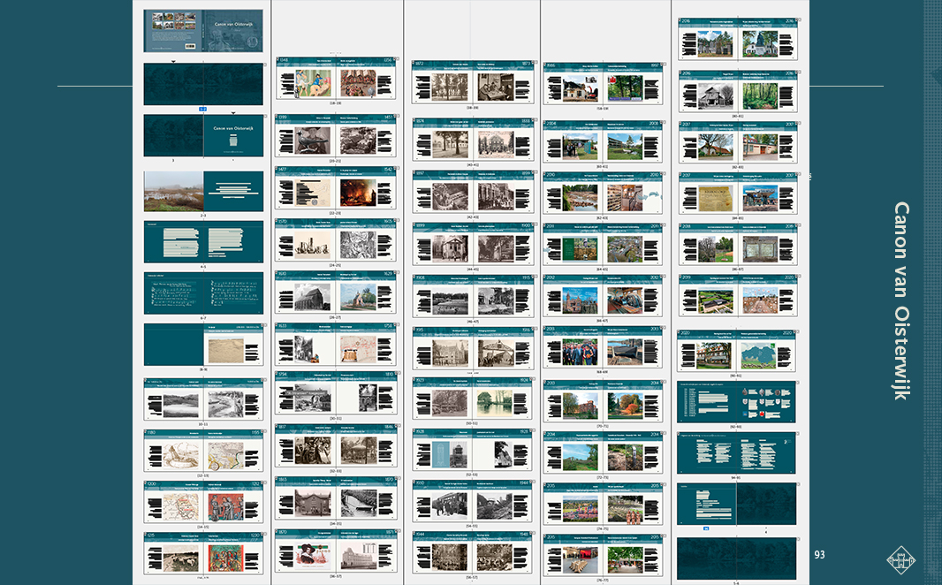Select the dark spread with coats of arms
This screenshot has height=585, width=942.
click(737, 402)
